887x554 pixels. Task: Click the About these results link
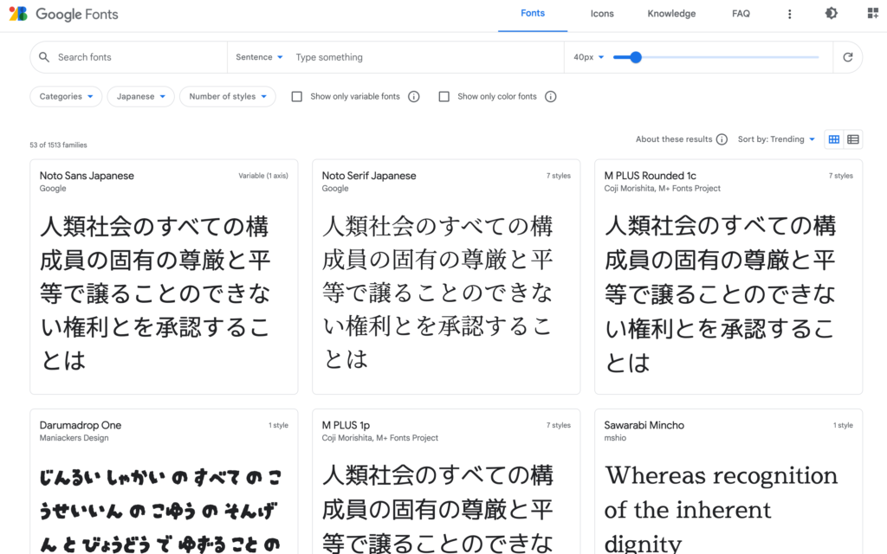[674, 139]
